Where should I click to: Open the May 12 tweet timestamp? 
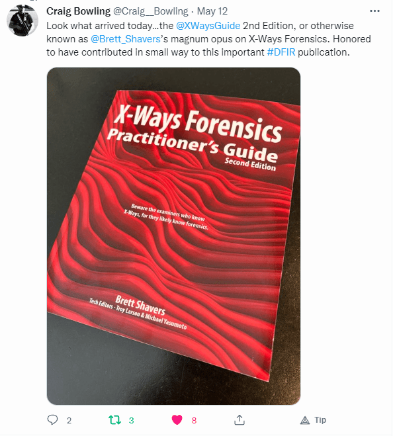[212, 11]
